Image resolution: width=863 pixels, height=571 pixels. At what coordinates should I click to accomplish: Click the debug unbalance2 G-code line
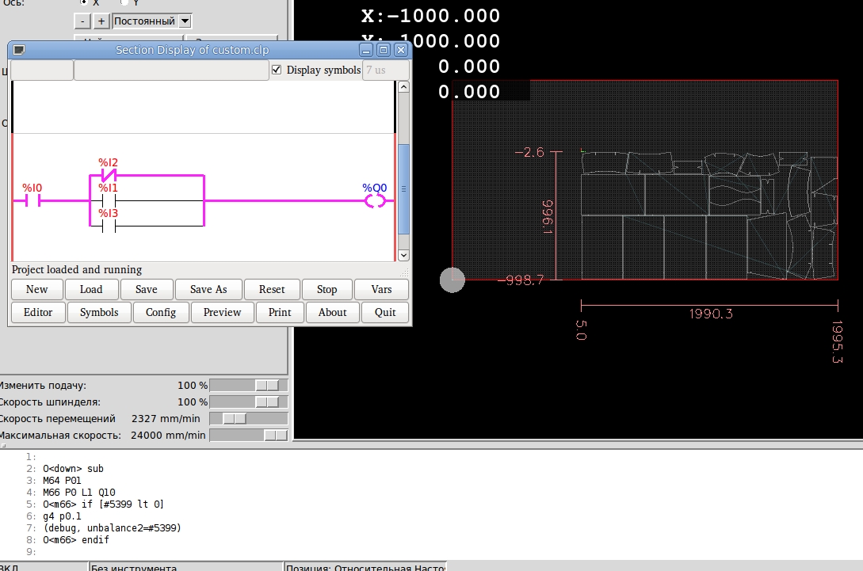(x=113, y=528)
